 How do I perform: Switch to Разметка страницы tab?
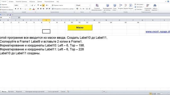[21, 2]
